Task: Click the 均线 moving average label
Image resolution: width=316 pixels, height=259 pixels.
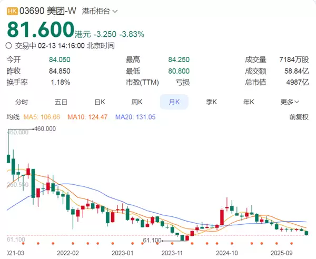Action: point(13,116)
